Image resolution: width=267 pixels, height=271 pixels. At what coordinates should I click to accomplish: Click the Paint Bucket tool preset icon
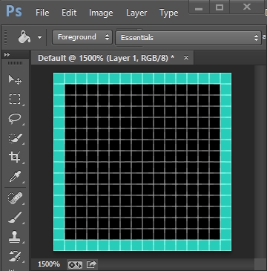tap(24, 37)
